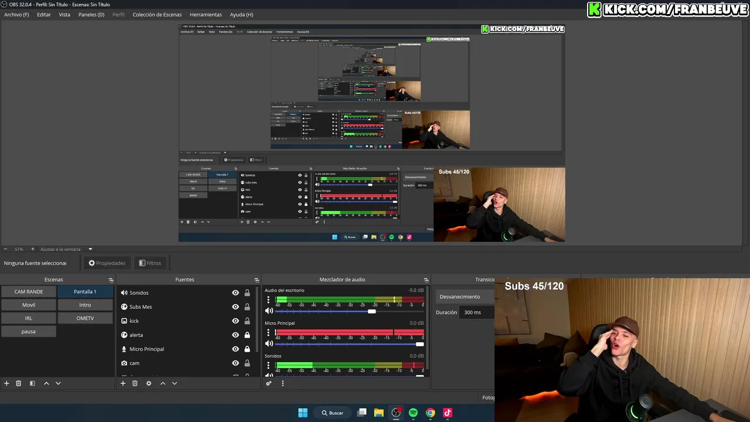Open the Vista menu
750x422 pixels.
point(64,15)
